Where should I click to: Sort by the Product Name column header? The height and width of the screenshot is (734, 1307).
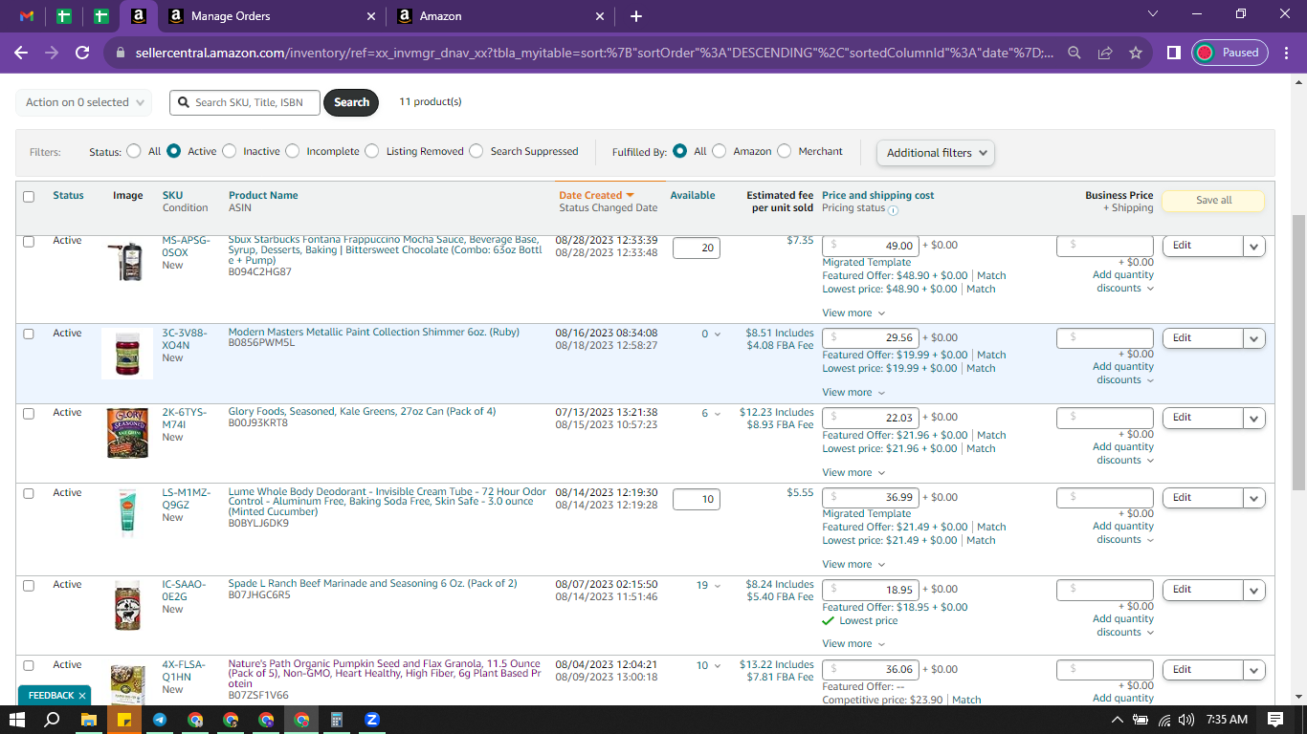click(x=263, y=195)
